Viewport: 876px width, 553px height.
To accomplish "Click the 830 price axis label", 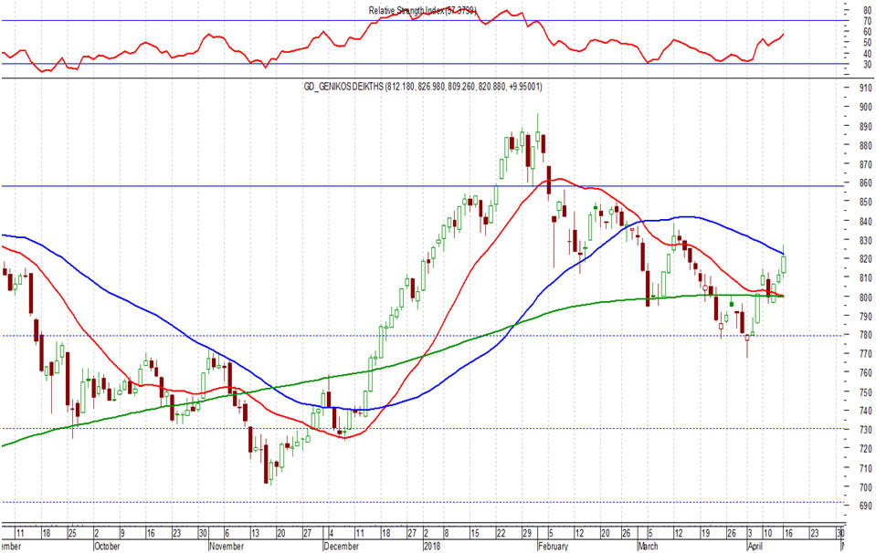I will 865,240.
